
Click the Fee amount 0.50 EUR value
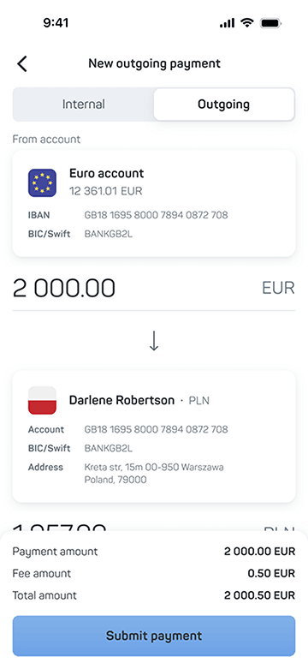point(271,573)
